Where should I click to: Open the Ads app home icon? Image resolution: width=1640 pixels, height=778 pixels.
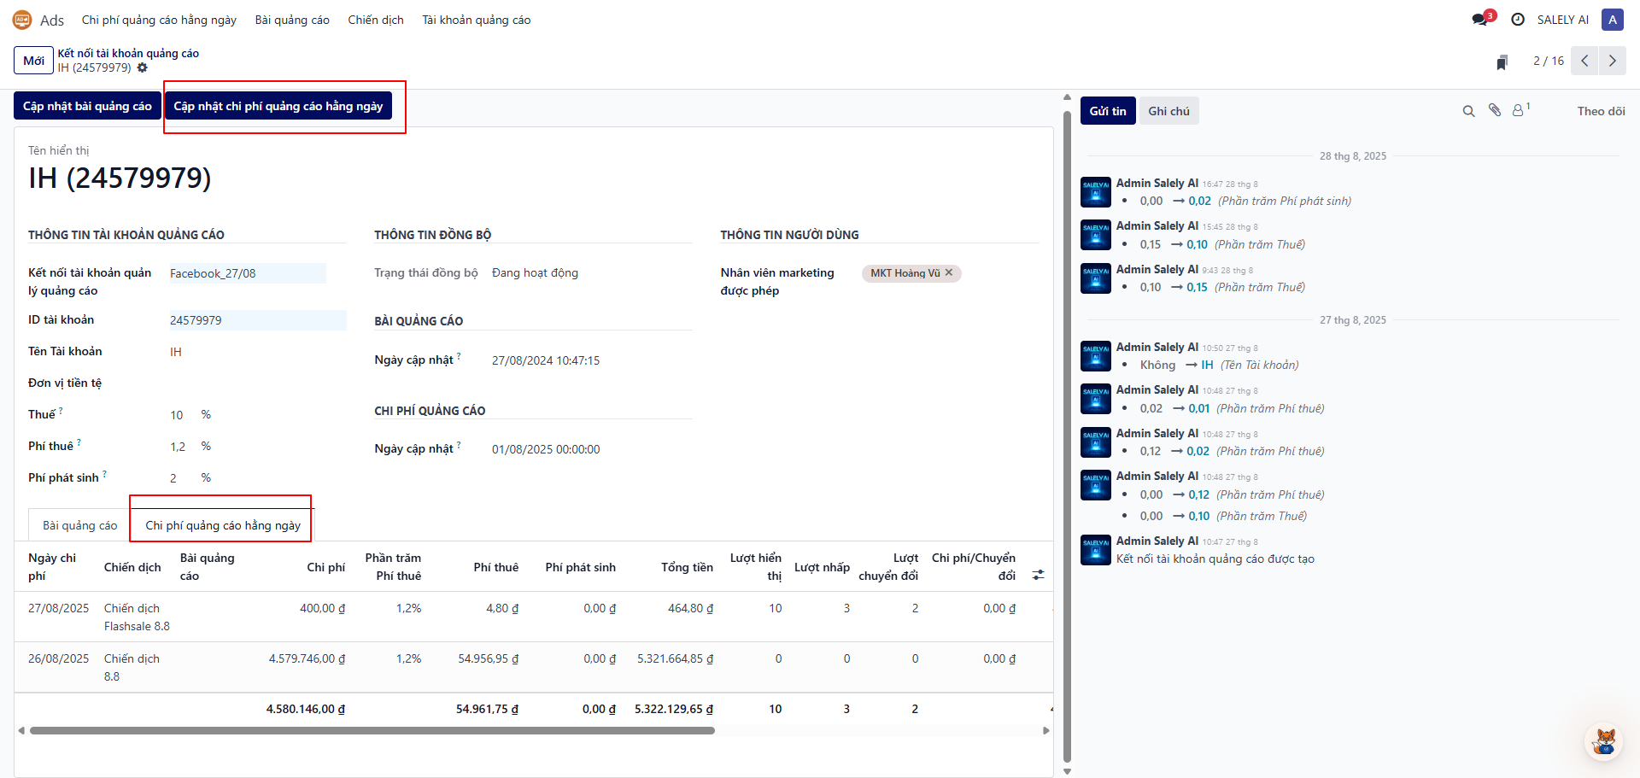22,20
